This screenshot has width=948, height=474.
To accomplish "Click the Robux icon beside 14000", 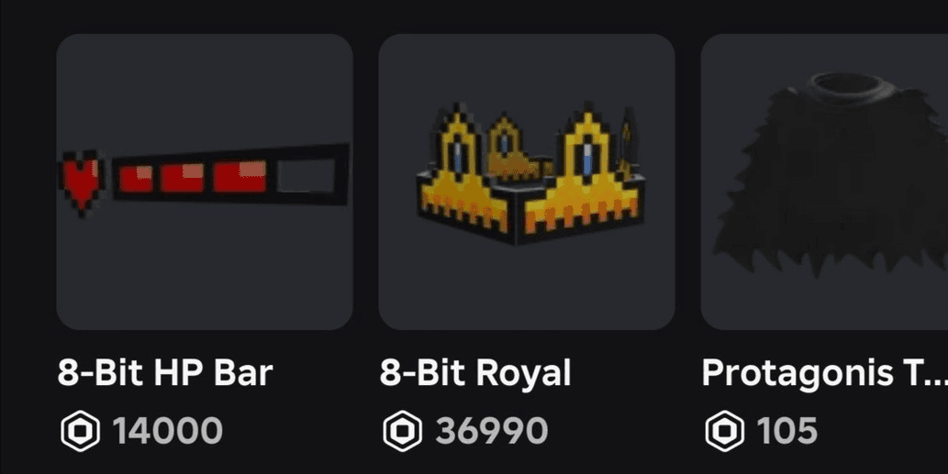I will (x=80, y=431).
